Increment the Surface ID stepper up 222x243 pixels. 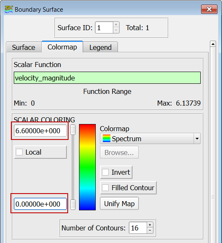(x=116, y=24)
